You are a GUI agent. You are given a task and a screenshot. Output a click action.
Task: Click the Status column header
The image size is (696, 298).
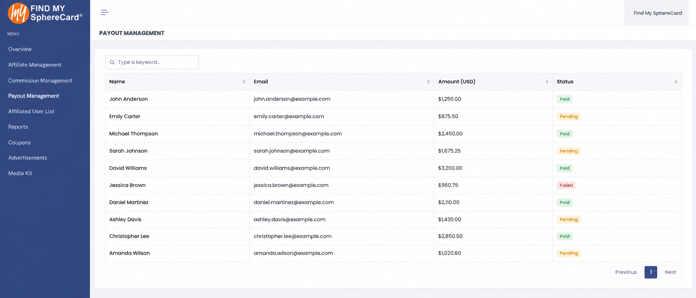pyautogui.click(x=617, y=82)
